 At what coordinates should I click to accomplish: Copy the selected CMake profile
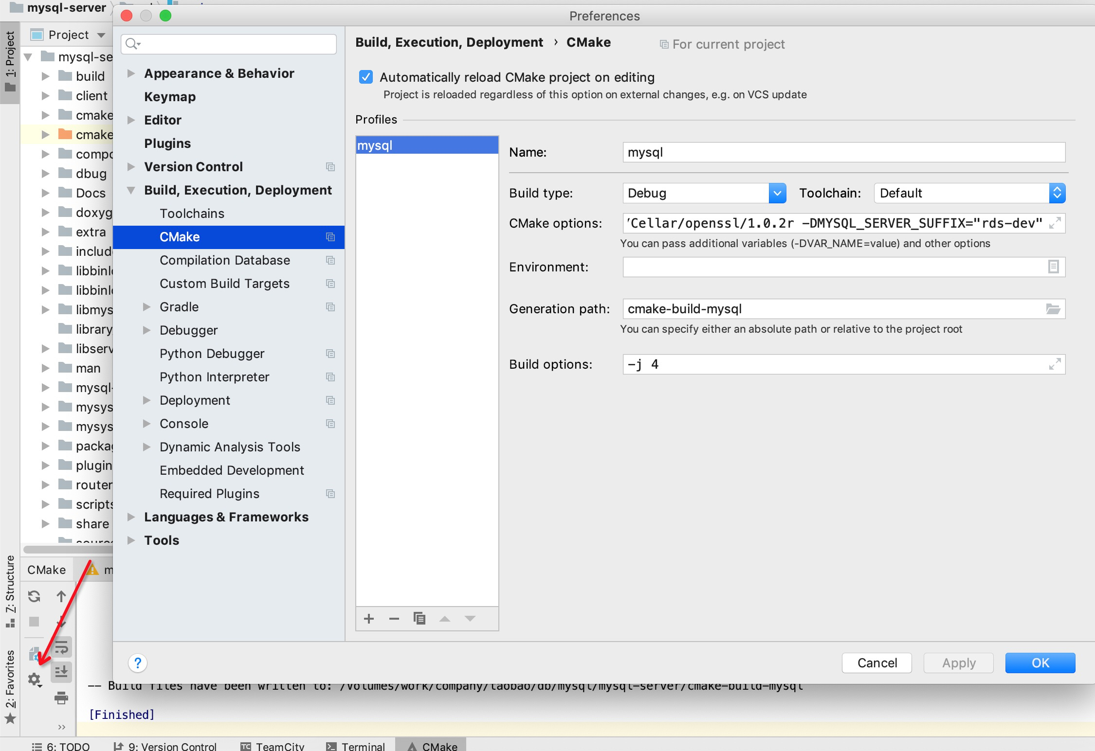point(420,618)
